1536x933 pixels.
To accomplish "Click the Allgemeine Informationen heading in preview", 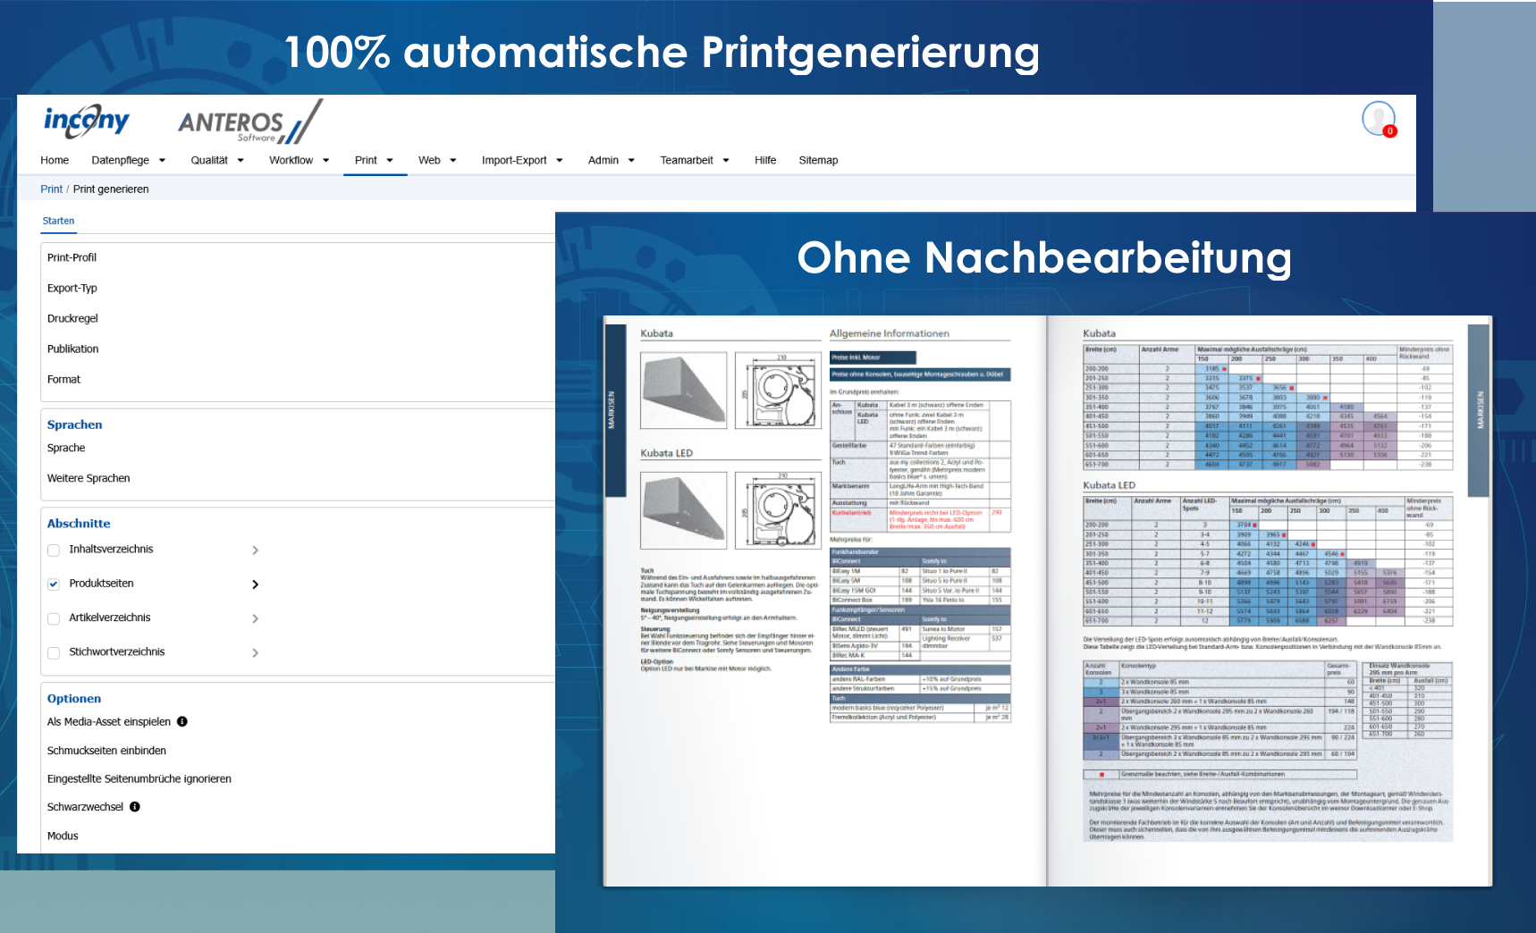I will coord(890,333).
